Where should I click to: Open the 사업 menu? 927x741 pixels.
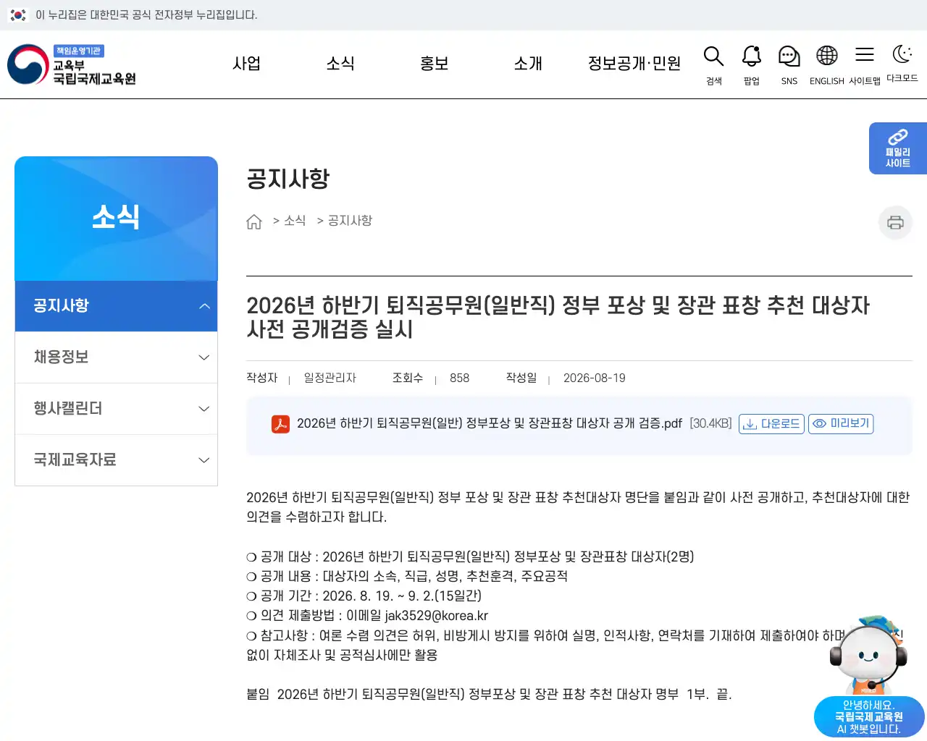(246, 64)
